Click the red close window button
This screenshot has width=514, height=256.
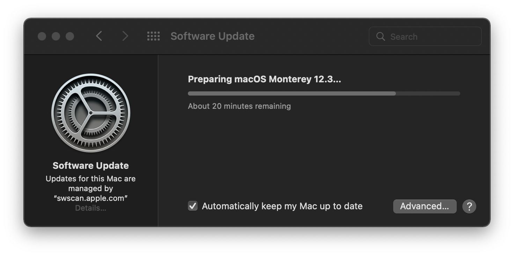point(42,36)
